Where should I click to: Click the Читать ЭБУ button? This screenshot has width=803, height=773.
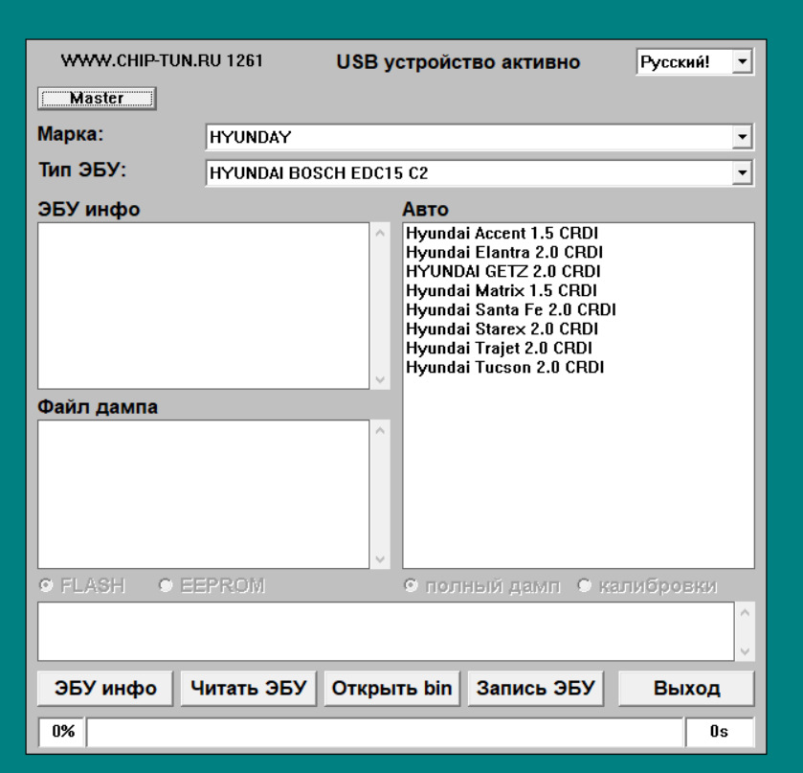tap(249, 689)
